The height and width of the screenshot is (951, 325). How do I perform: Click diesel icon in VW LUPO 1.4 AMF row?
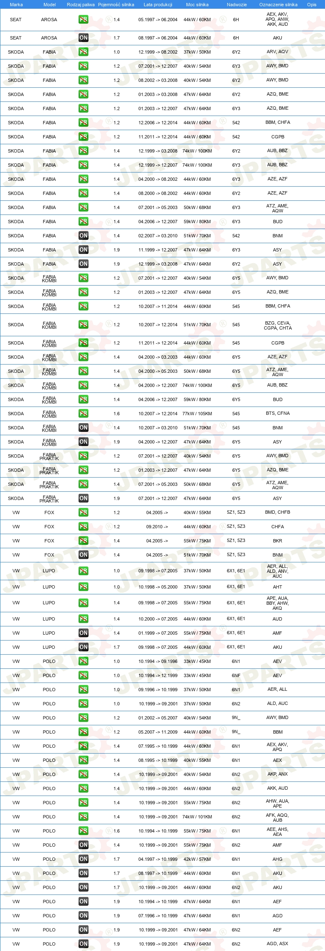click(84, 633)
